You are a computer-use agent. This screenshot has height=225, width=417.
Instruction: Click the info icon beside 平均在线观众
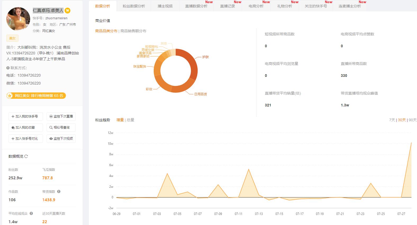click(31, 213)
